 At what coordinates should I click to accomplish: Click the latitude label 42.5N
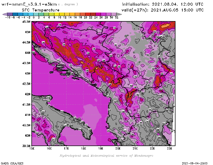coord(26,84)
